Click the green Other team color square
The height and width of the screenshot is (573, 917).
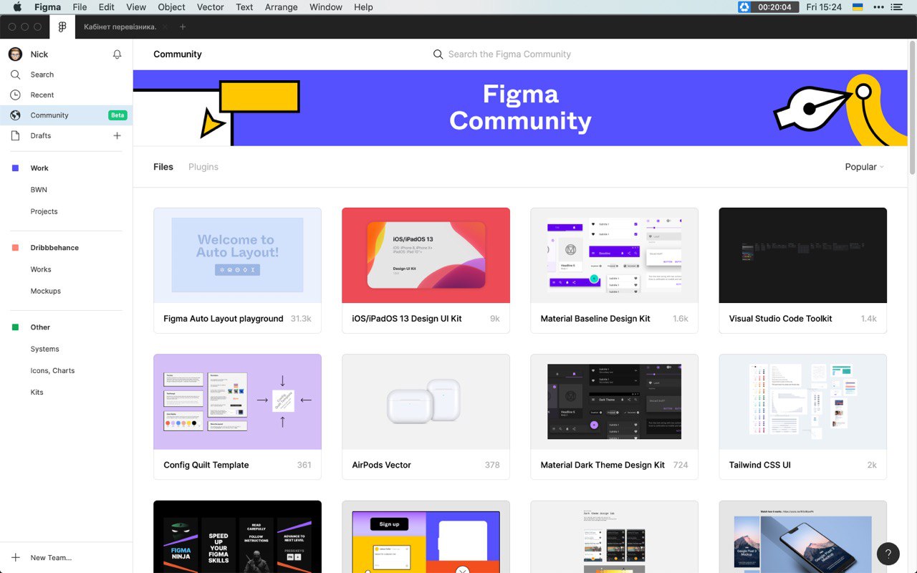click(x=15, y=327)
